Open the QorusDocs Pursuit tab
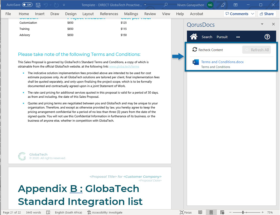 222,37
